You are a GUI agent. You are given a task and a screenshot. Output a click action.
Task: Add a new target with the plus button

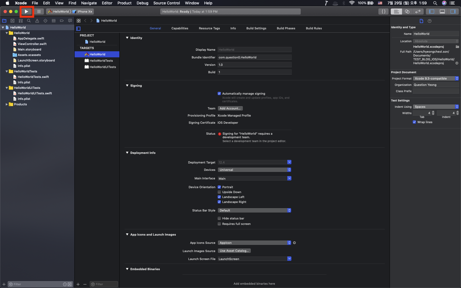click(x=78, y=284)
